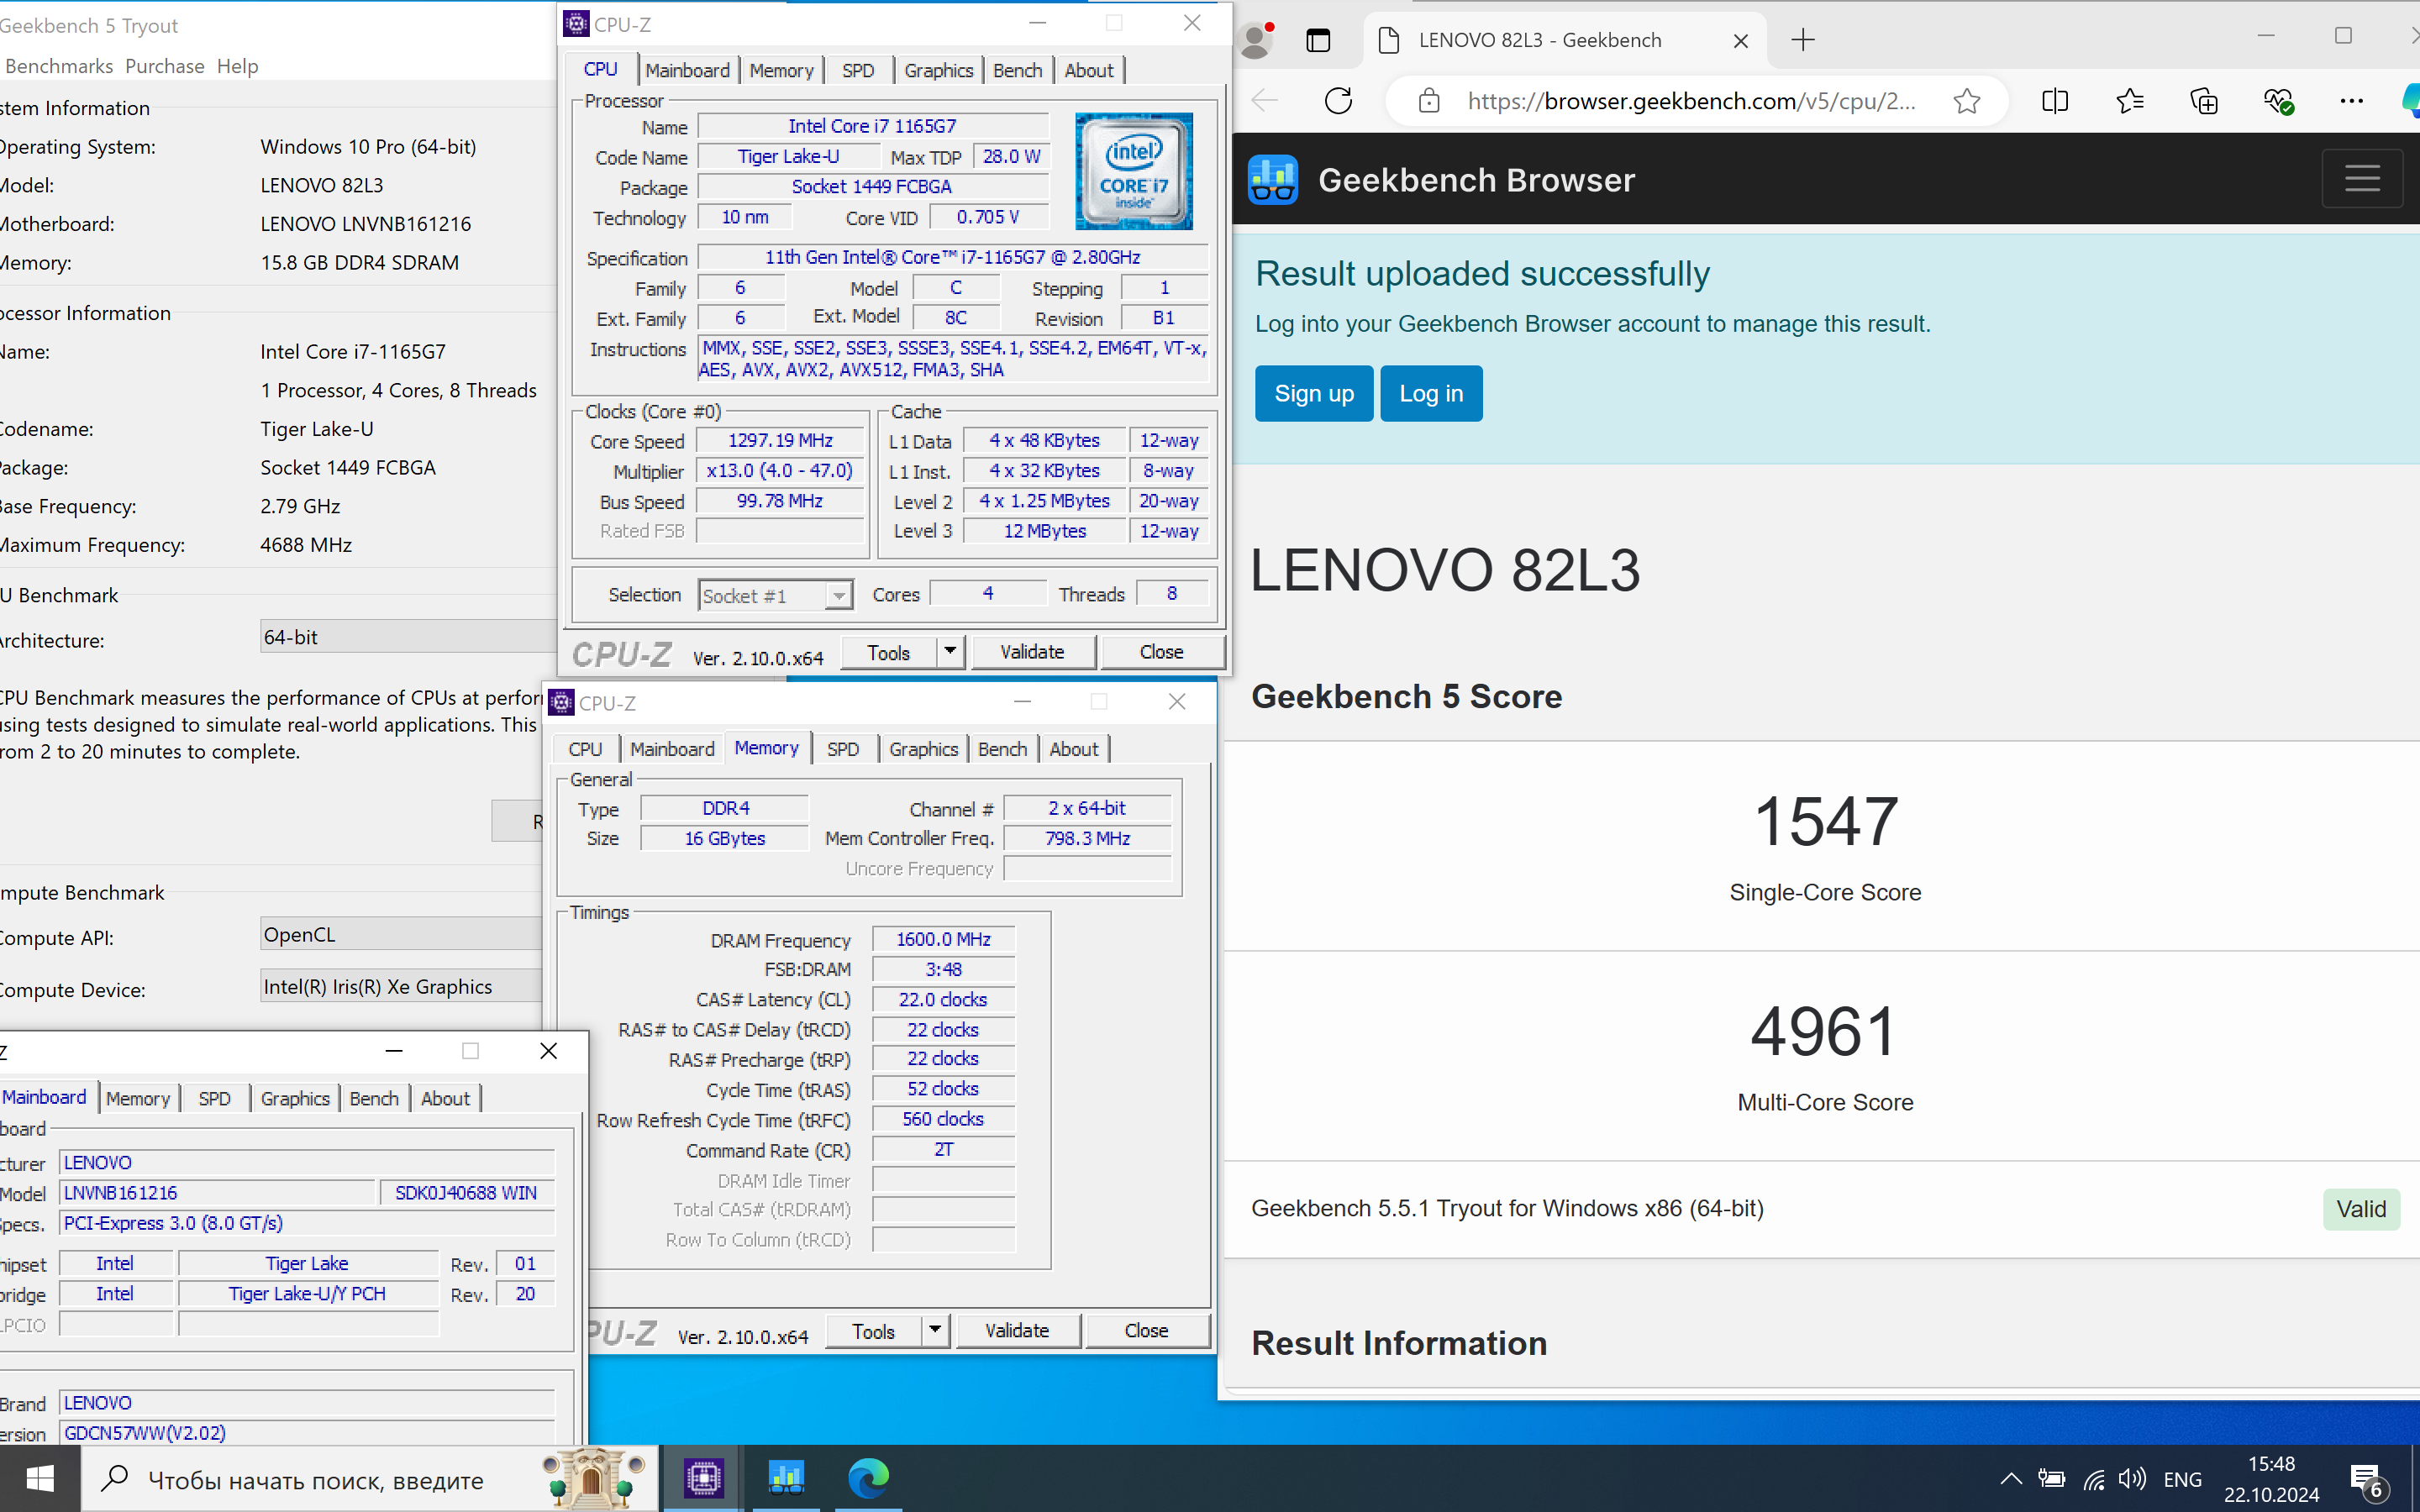This screenshot has height=1512, width=2420.
Task: Click the taskbar search box
Action: click(370, 1479)
